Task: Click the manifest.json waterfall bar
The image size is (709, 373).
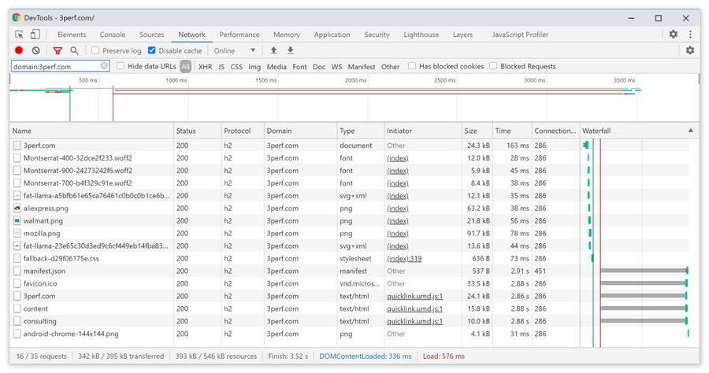Action: tap(644, 271)
